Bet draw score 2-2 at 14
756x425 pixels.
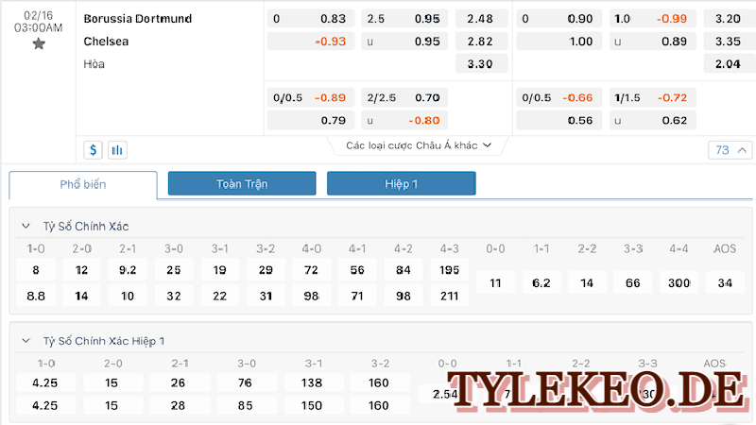587,282
